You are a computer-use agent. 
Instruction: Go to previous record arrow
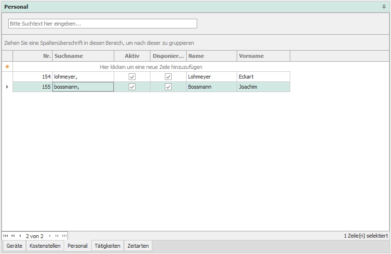click(20, 236)
